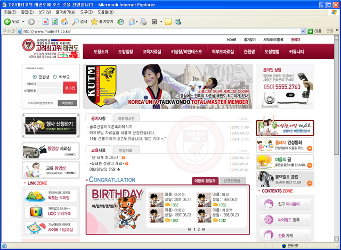
Task: Click the red 로그인 button
Action: point(70,88)
